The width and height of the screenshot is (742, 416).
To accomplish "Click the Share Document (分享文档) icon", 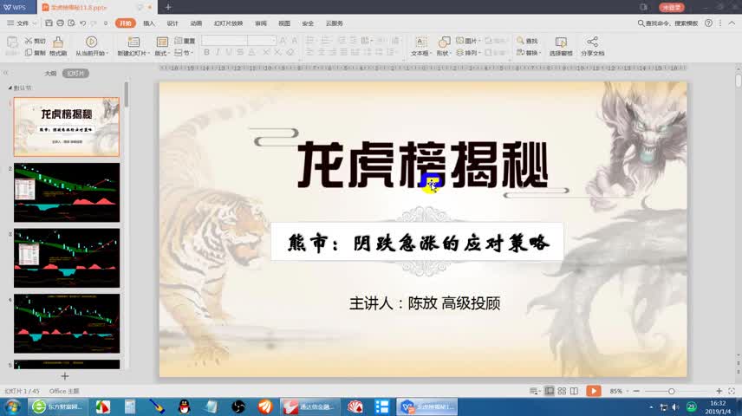I will pos(593,42).
